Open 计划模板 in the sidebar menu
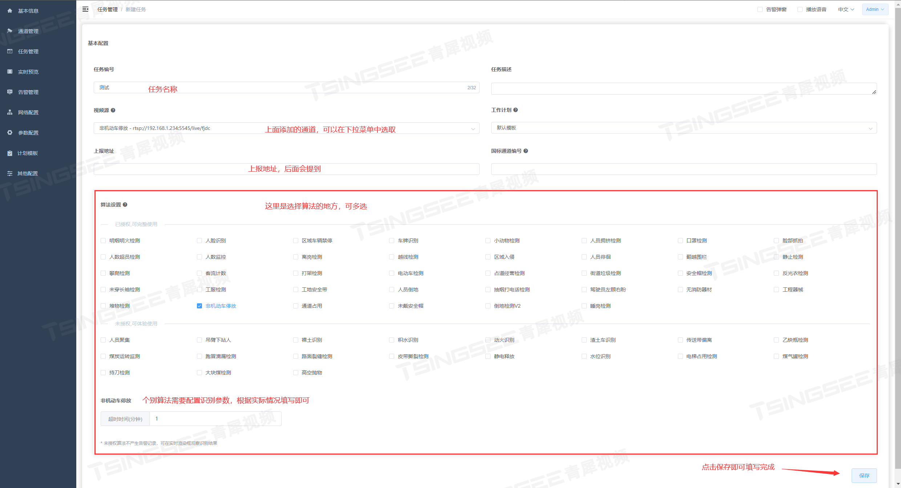The width and height of the screenshot is (901, 488). pyautogui.click(x=28, y=153)
